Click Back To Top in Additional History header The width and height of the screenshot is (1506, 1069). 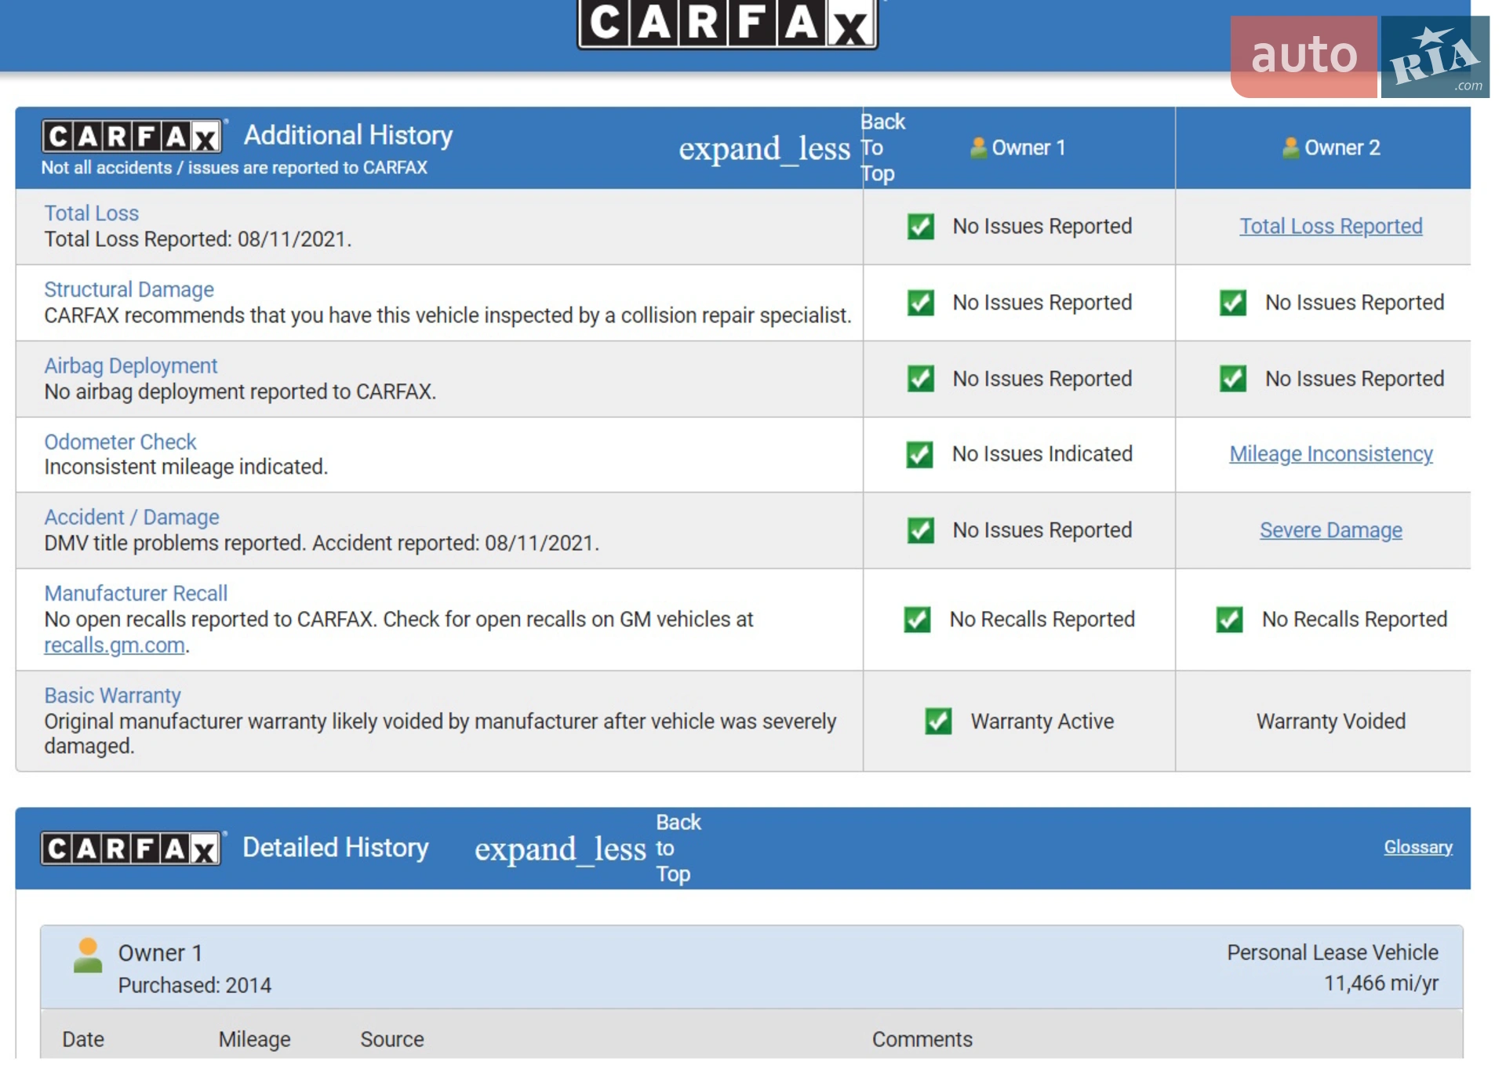click(x=882, y=147)
